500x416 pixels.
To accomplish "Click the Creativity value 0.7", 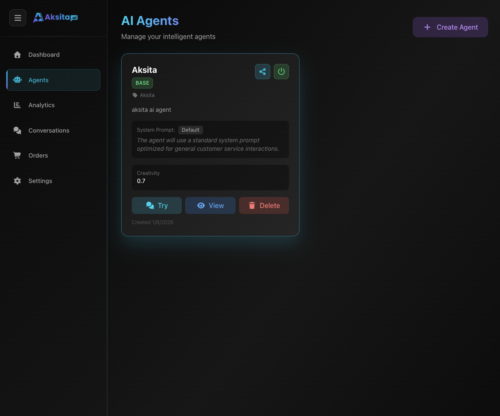I will tap(141, 181).
